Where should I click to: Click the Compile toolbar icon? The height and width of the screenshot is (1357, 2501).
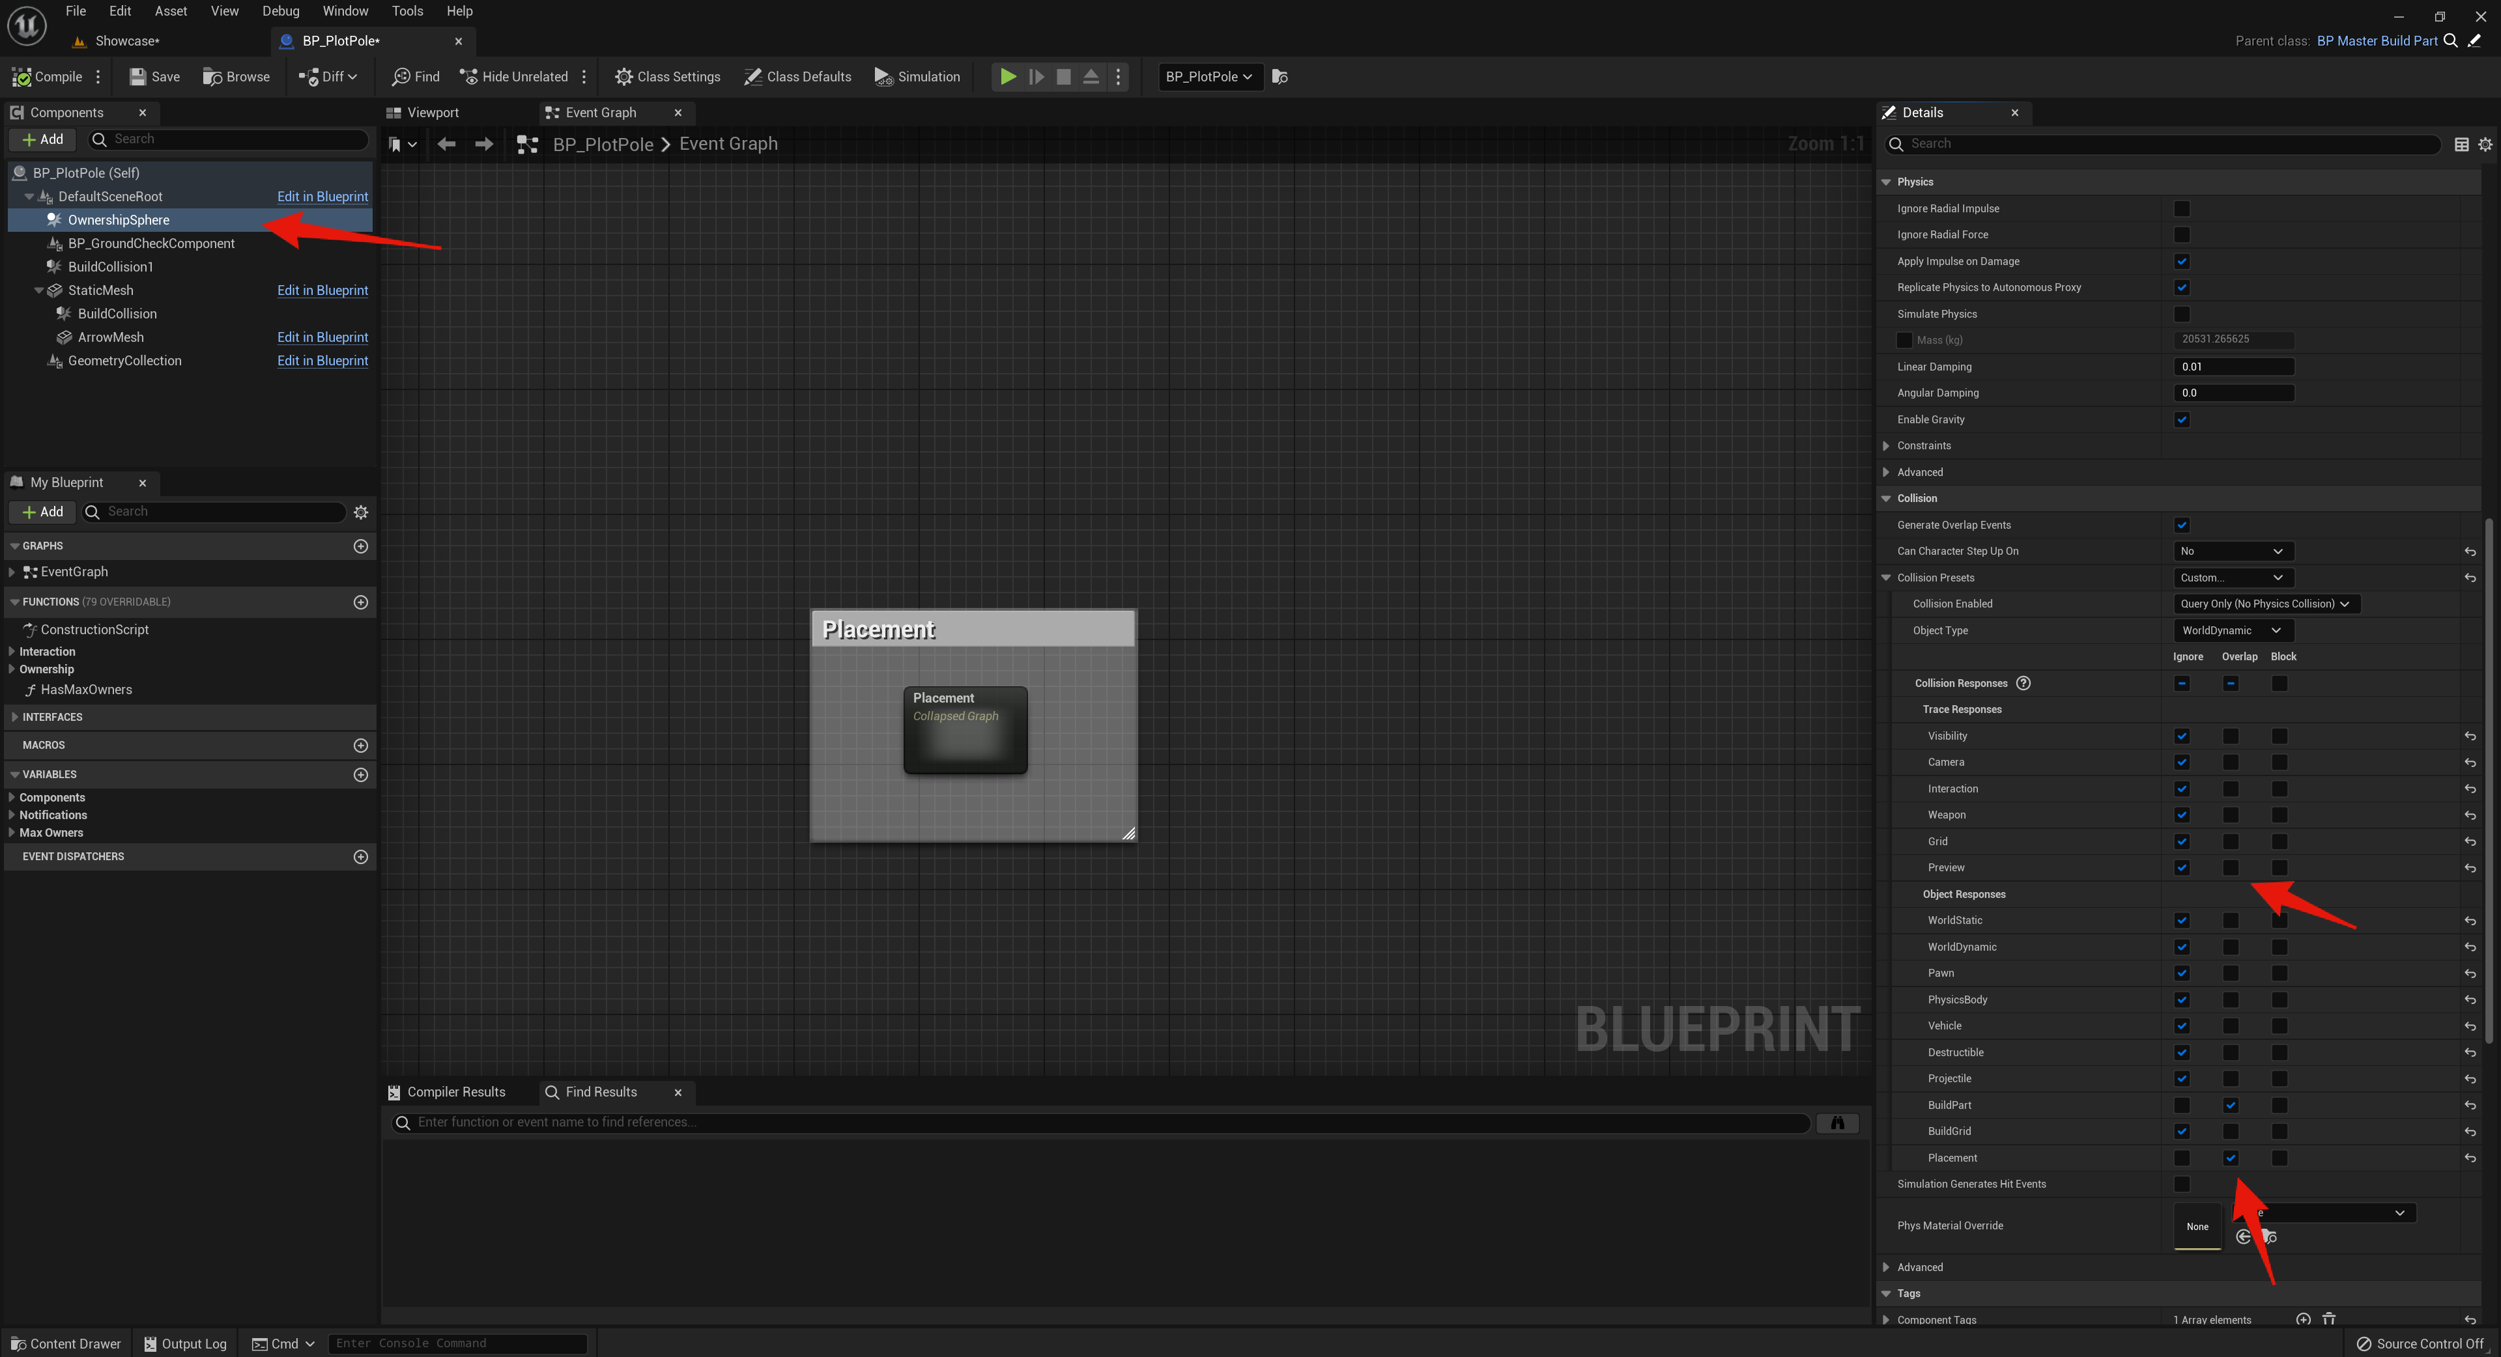click(x=21, y=77)
